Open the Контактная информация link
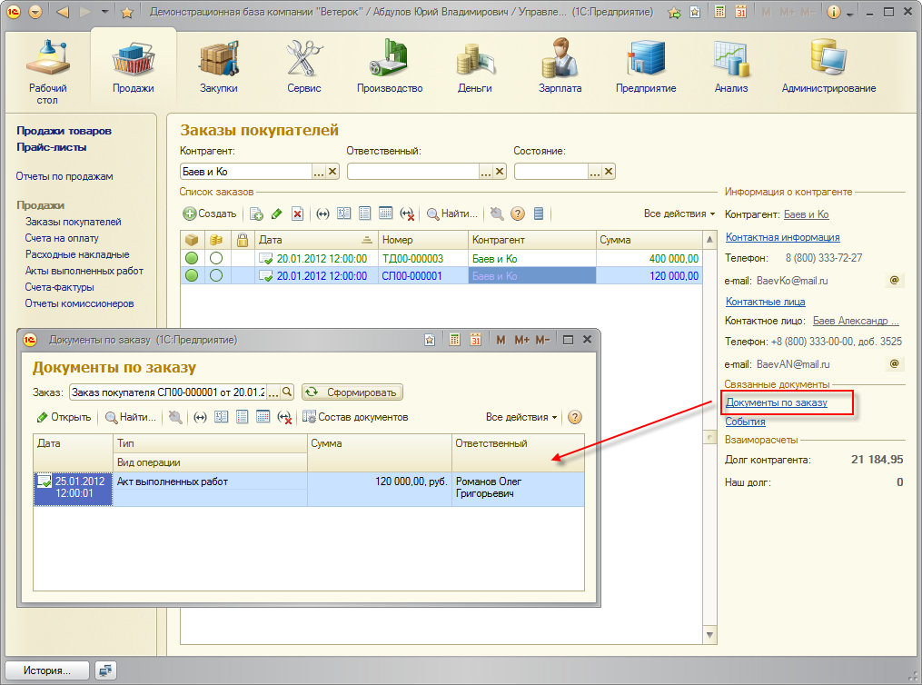 click(782, 237)
